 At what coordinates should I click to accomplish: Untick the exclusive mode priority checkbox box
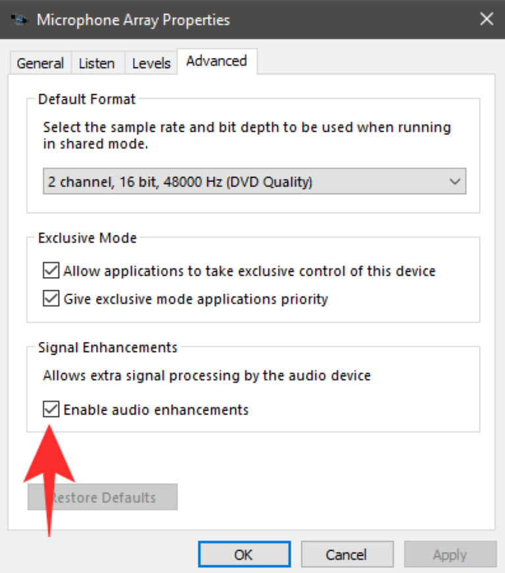pyautogui.click(x=51, y=299)
